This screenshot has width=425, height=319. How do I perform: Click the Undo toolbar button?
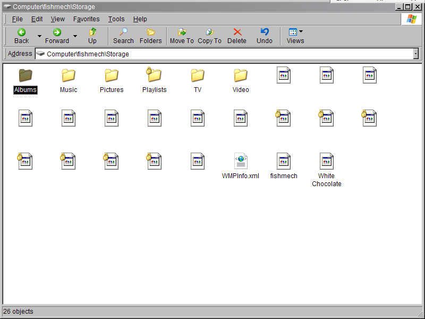[x=265, y=36]
